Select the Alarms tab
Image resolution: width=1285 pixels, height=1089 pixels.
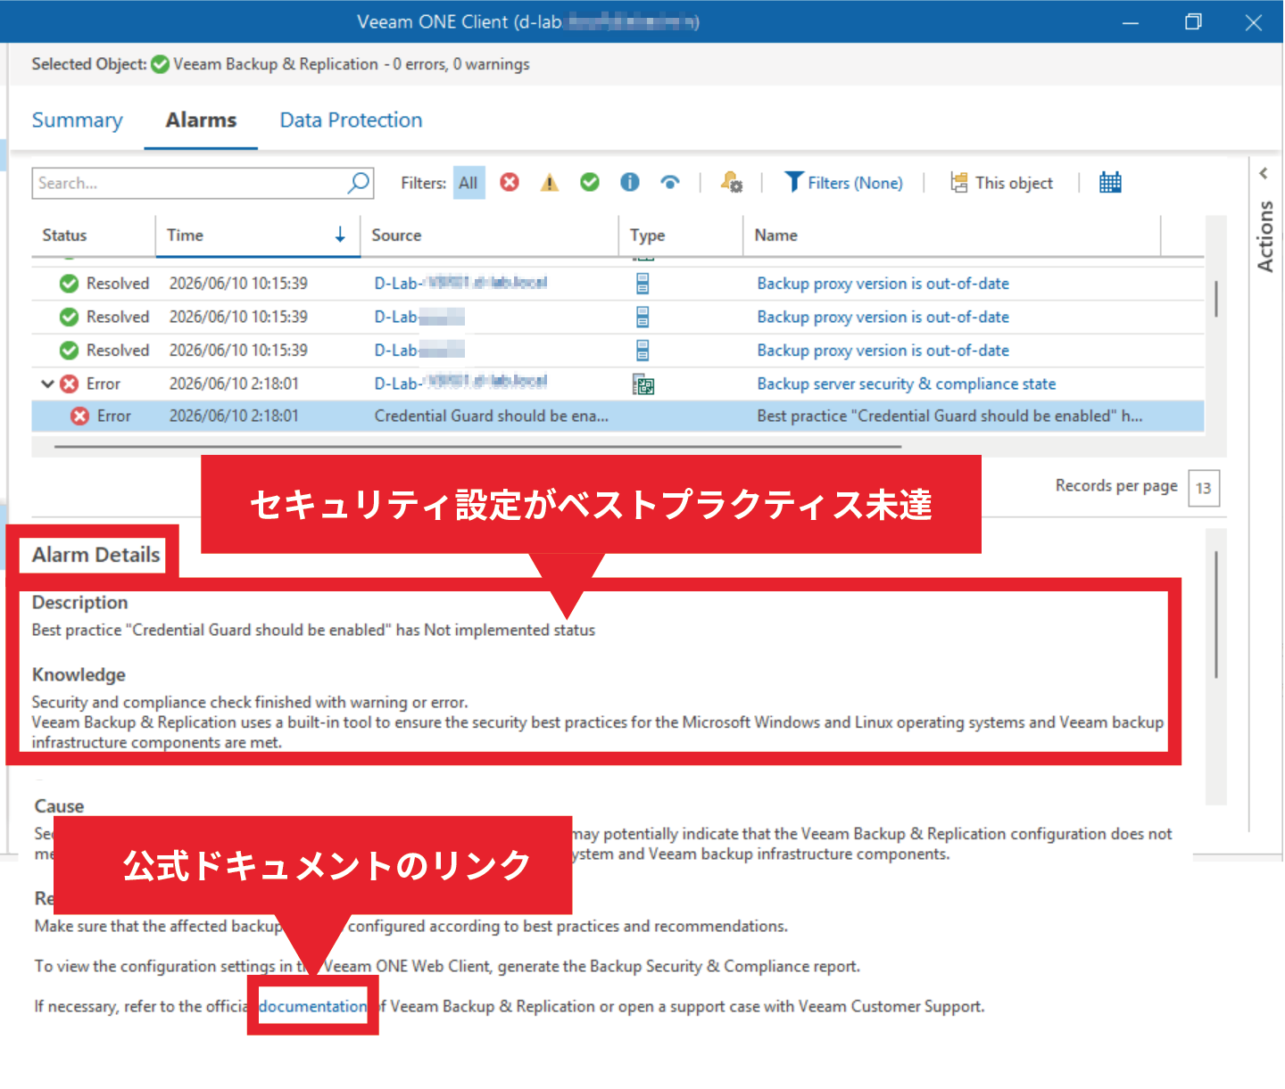[x=201, y=120]
